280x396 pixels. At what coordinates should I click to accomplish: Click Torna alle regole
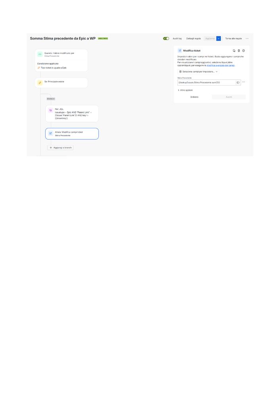[x=234, y=38]
